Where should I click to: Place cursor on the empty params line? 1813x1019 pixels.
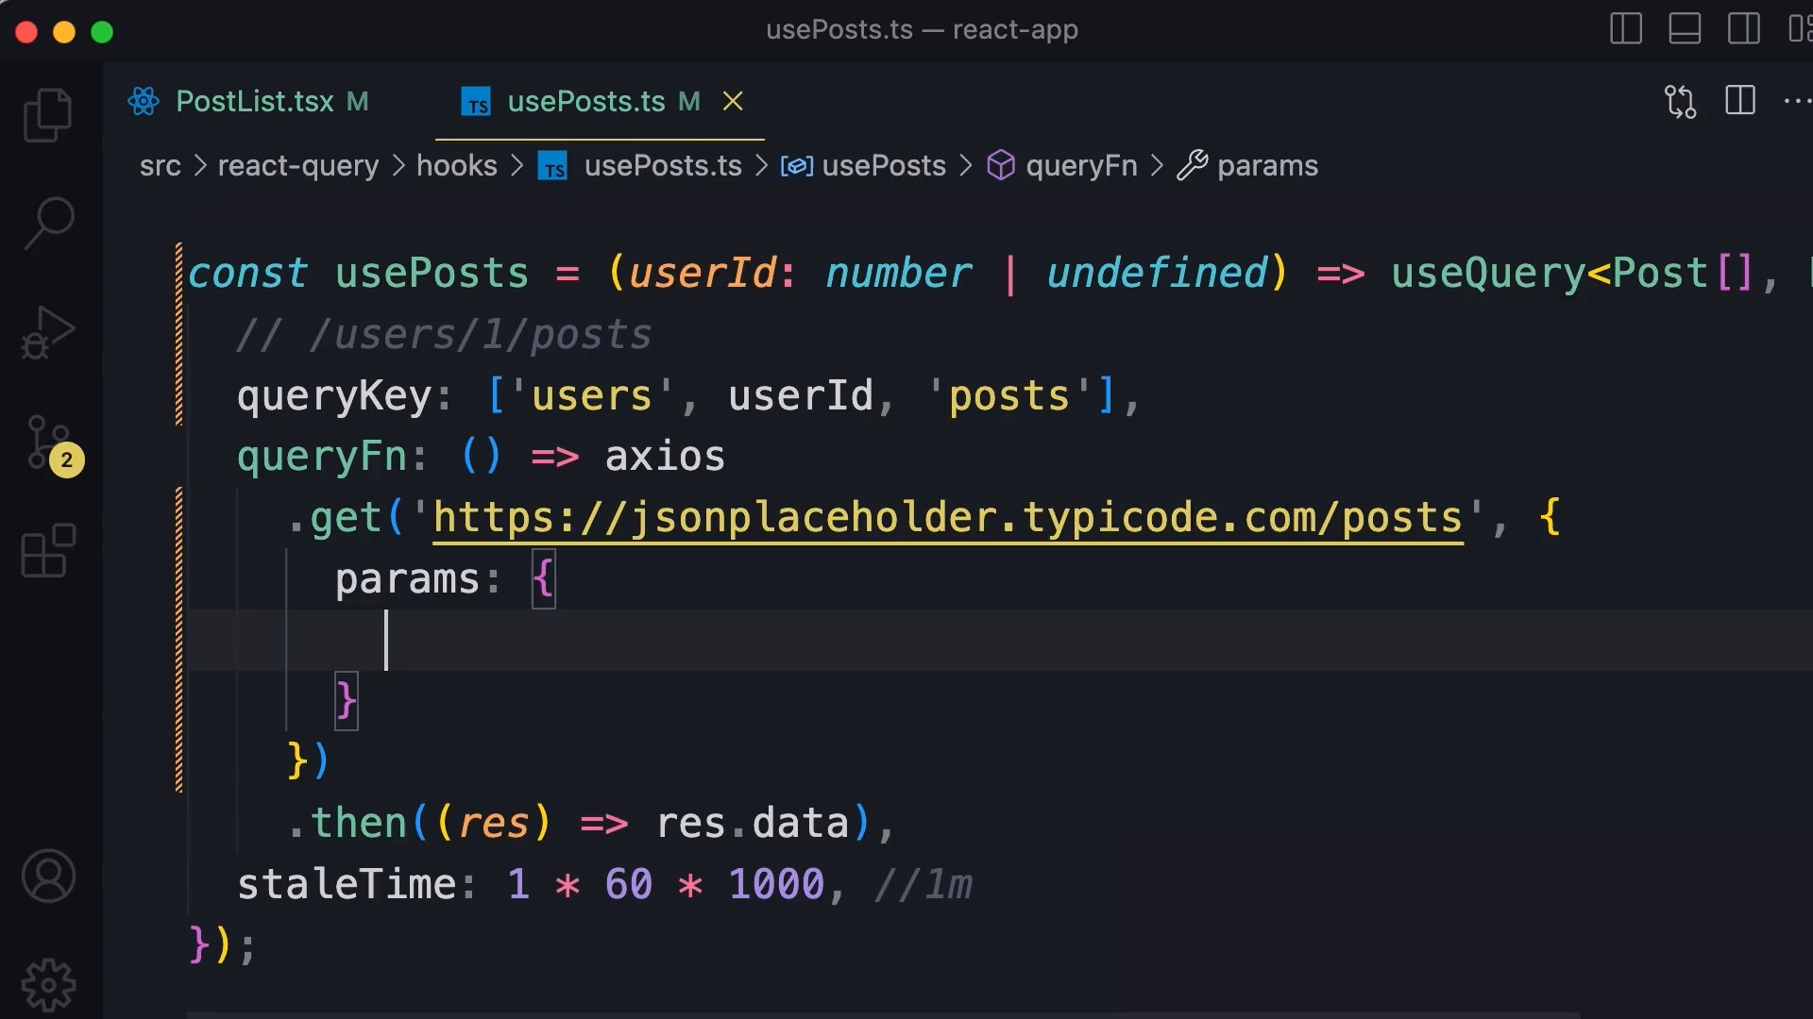tap(1000, 640)
